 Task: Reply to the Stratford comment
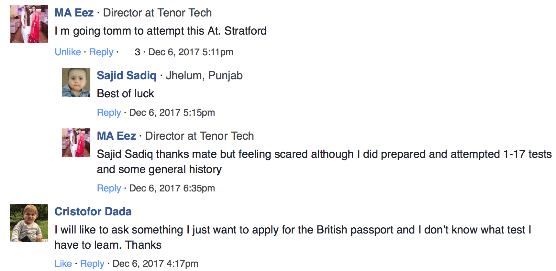(101, 52)
